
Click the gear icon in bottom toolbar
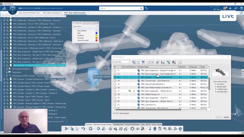point(98,129)
